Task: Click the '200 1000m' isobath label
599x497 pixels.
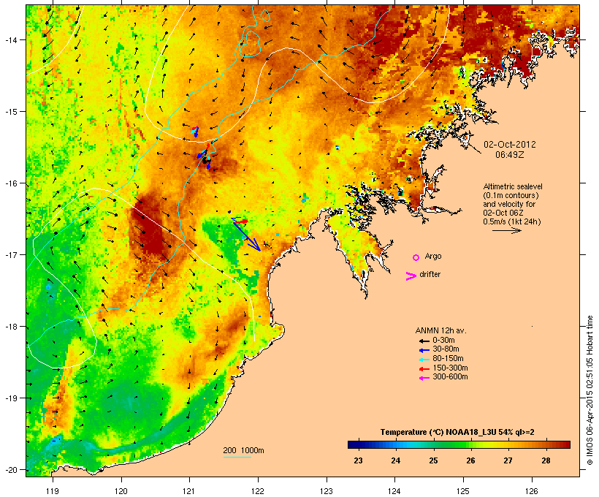Action: pyautogui.click(x=243, y=450)
